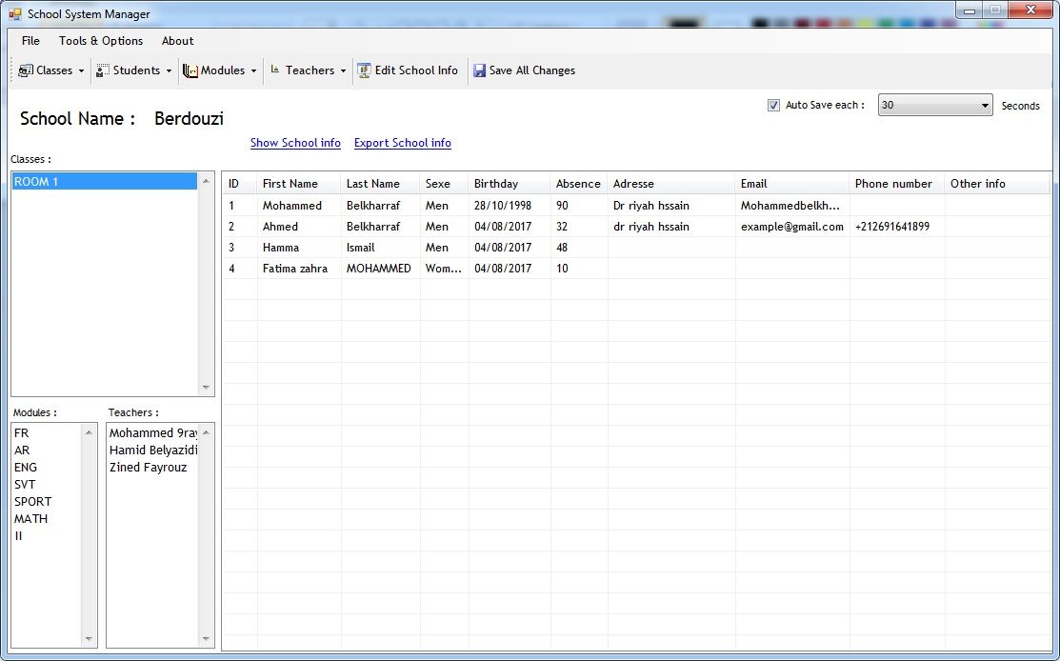The image size is (1060, 661).
Task: Toggle the Auto Save each checkbox
Action: point(773,106)
